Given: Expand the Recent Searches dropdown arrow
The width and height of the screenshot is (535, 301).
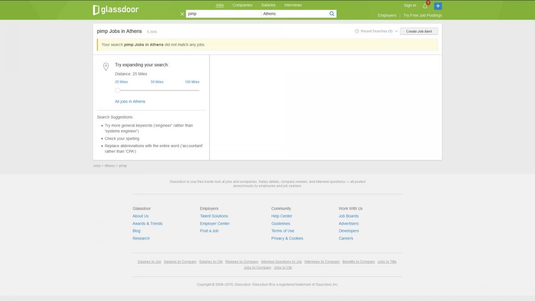Looking at the screenshot, I should [x=396, y=31].
